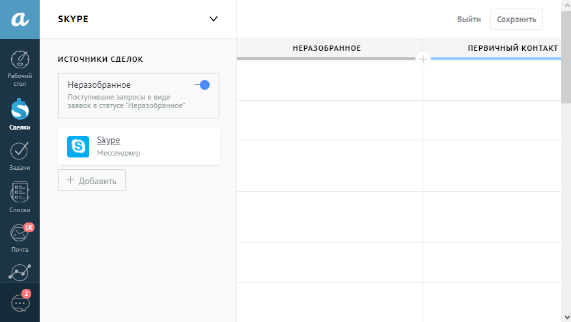The image size is (571, 322).
Task: Open the Списки section
Action: pyautogui.click(x=20, y=197)
